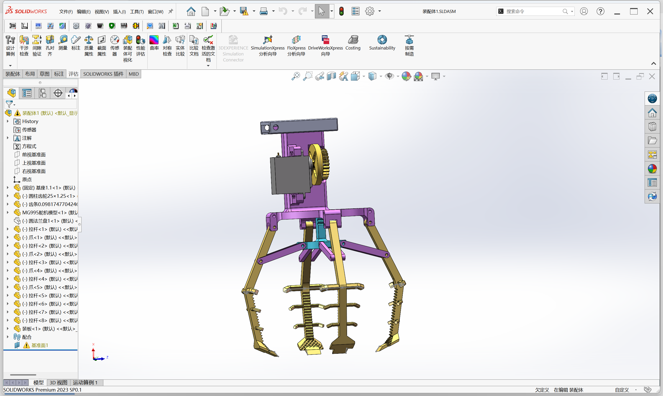663x396 pixels.
Task: Open the ConfigurationManager tab icon
Action: point(42,93)
